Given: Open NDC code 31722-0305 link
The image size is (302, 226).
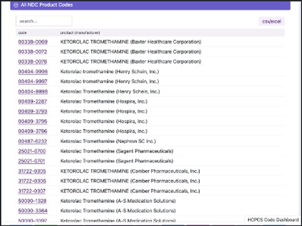Looking at the screenshot, I should pos(32,171).
